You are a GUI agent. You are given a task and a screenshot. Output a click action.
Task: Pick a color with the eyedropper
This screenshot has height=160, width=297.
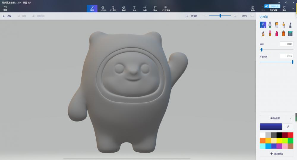tap(288, 127)
